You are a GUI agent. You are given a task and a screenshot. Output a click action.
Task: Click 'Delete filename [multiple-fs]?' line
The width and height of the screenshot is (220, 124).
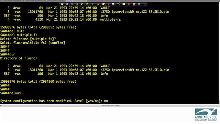pos(28,39)
